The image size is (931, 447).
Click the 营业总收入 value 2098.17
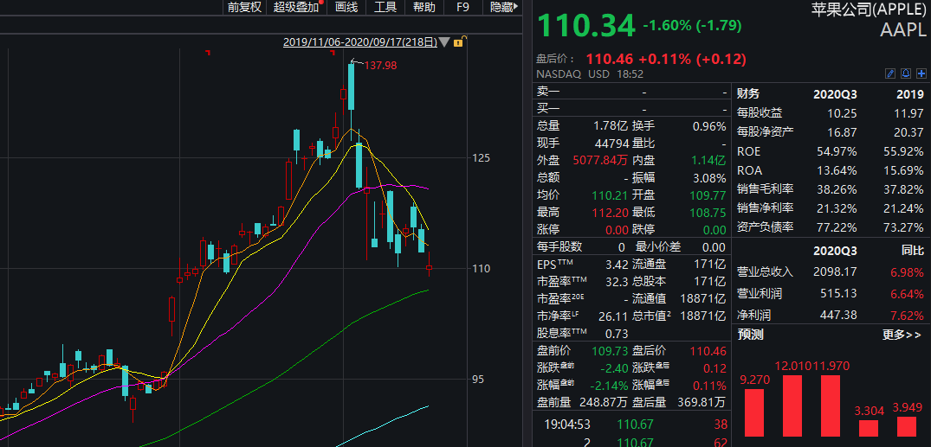tap(836, 271)
